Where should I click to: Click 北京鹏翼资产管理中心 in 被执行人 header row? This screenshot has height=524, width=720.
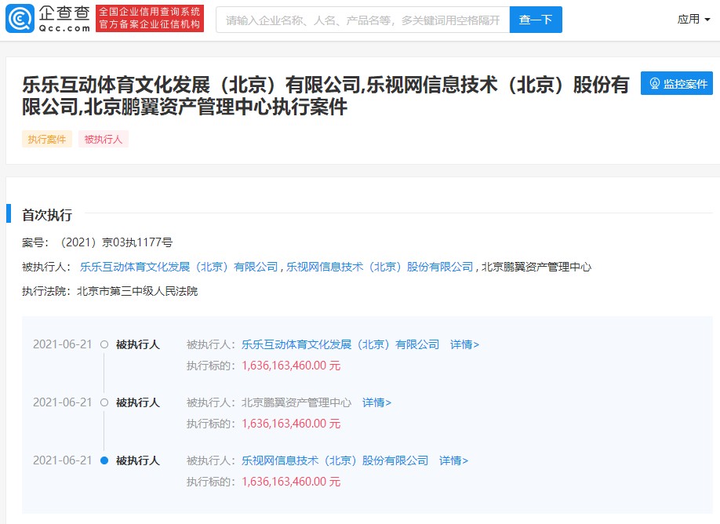coord(536,267)
